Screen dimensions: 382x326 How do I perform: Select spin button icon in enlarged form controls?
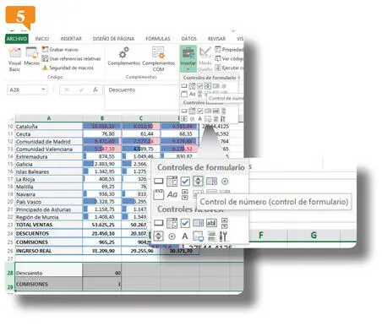click(199, 182)
